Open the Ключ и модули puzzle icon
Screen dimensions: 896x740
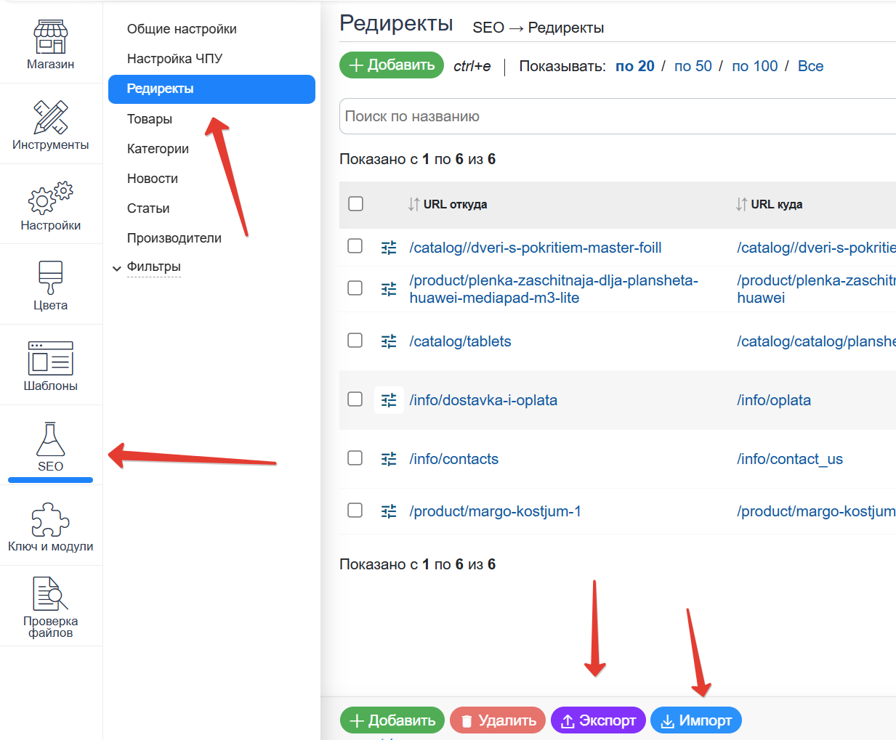click(50, 520)
